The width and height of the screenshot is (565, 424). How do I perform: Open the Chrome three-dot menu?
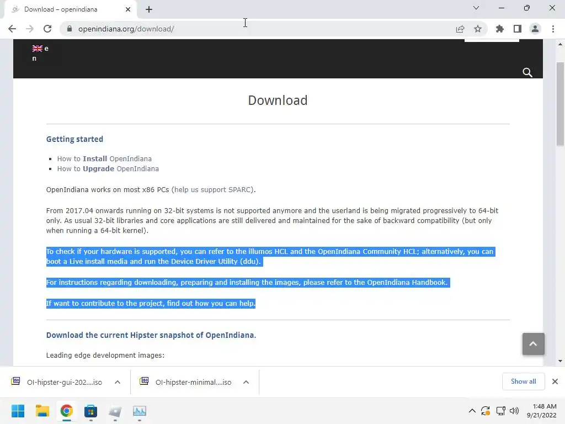click(553, 29)
